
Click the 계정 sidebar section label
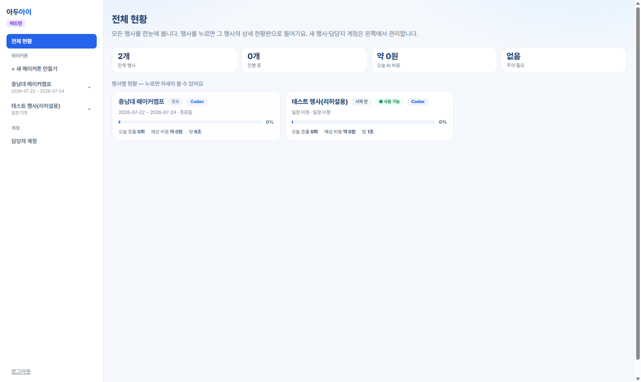[15, 128]
